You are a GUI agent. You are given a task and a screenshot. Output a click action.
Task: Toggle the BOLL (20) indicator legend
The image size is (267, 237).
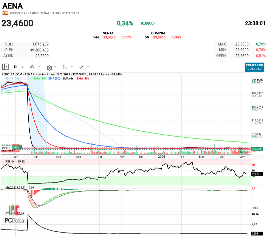pyautogui.click(x=26, y=79)
